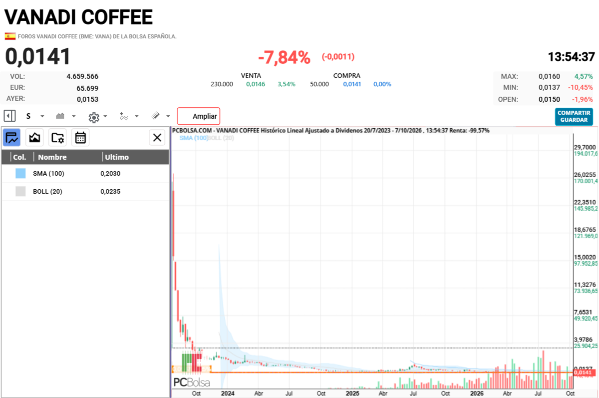
Task: Open the chart settings gear
Action: coord(94,117)
